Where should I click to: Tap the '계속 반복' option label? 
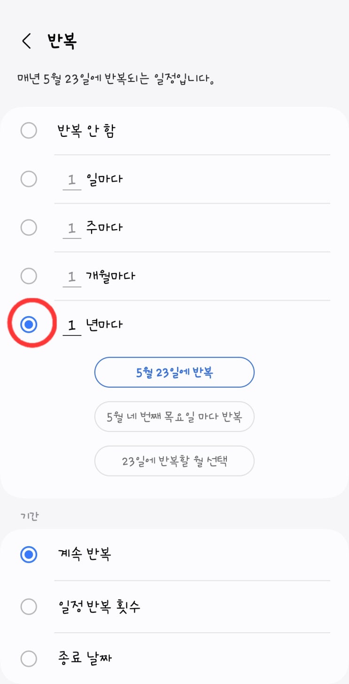84,555
